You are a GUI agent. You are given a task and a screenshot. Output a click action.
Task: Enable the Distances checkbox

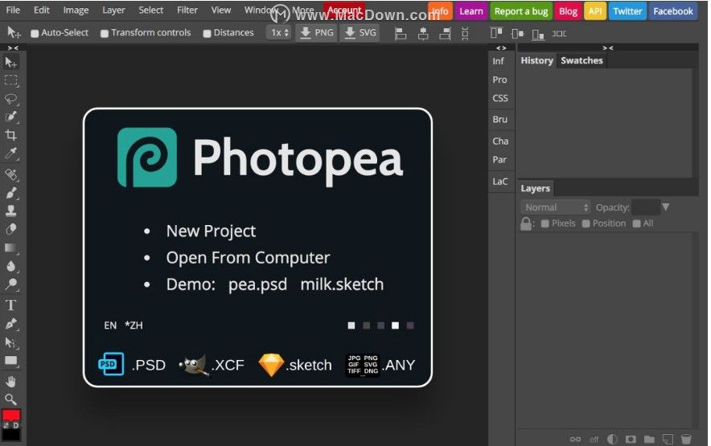pos(207,33)
